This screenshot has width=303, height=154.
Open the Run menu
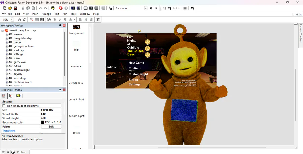click(x=65, y=14)
